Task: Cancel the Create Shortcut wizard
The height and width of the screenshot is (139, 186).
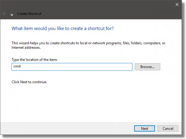Action: tap(168, 128)
